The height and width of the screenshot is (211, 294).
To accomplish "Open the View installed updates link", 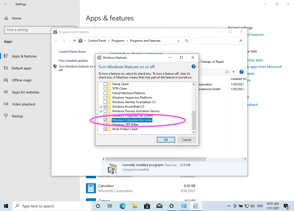I will 73,61.
